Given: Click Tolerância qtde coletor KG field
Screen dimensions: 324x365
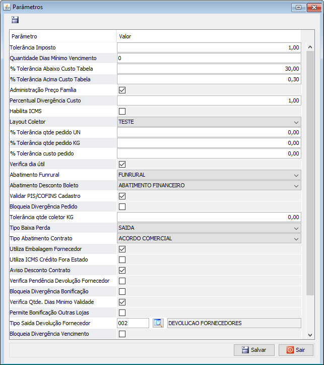Looking at the screenshot, I should tap(209, 217).
